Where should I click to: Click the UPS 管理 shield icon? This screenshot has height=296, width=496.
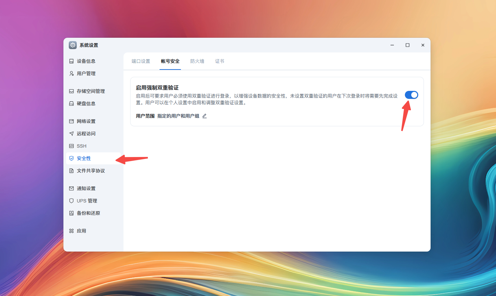[x=71, y=200]
